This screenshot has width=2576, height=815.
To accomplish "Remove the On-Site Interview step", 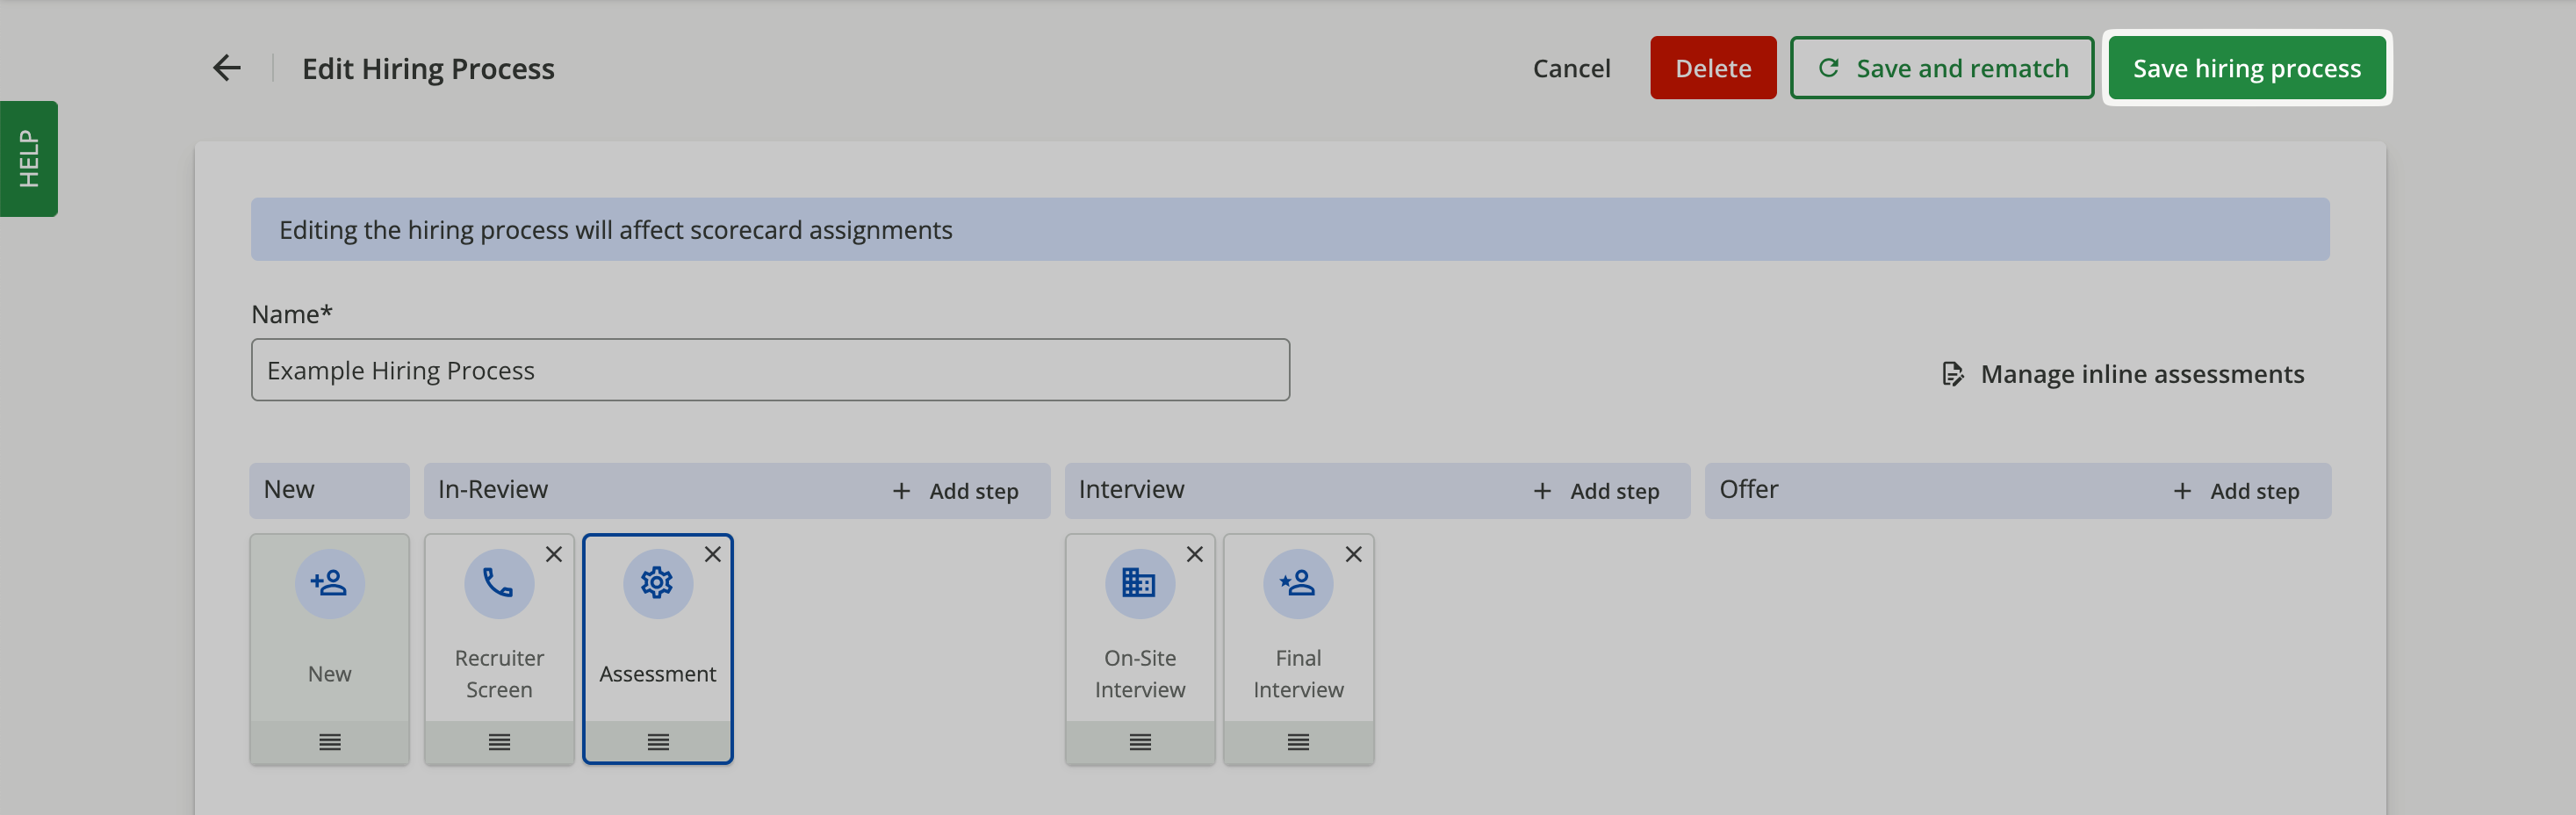I will 1195,554.
